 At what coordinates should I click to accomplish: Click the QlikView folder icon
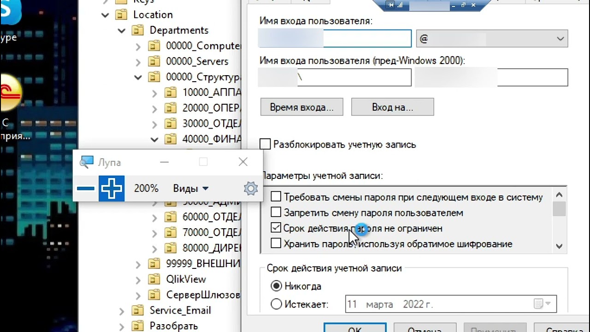pyautogui.click(x=154, y=279)
